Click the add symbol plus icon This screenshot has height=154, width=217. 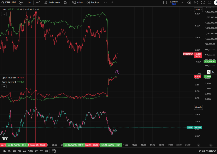click(20, 2)
